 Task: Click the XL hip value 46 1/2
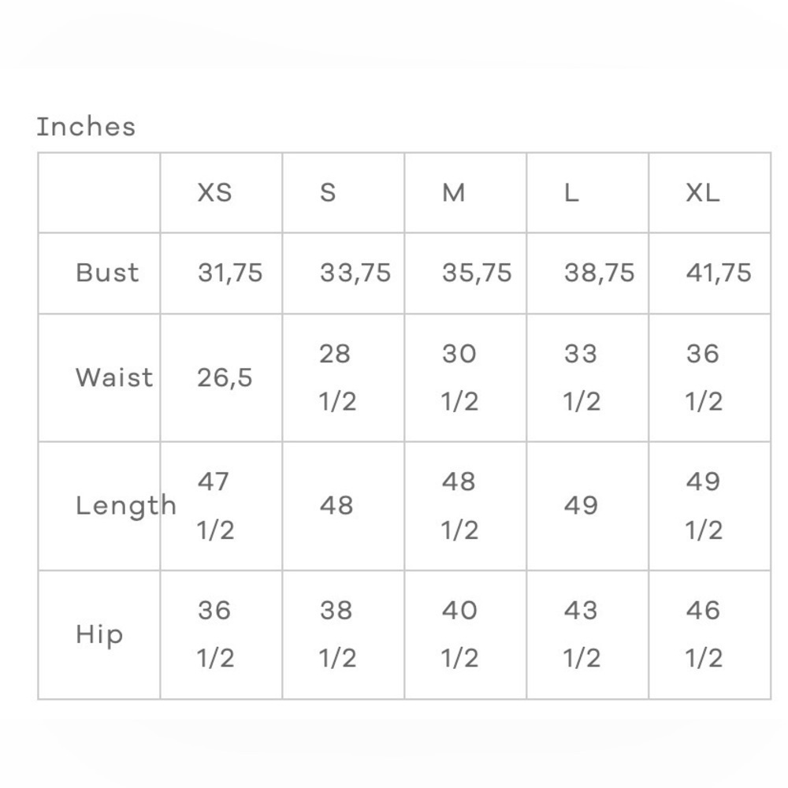point(704,634)
